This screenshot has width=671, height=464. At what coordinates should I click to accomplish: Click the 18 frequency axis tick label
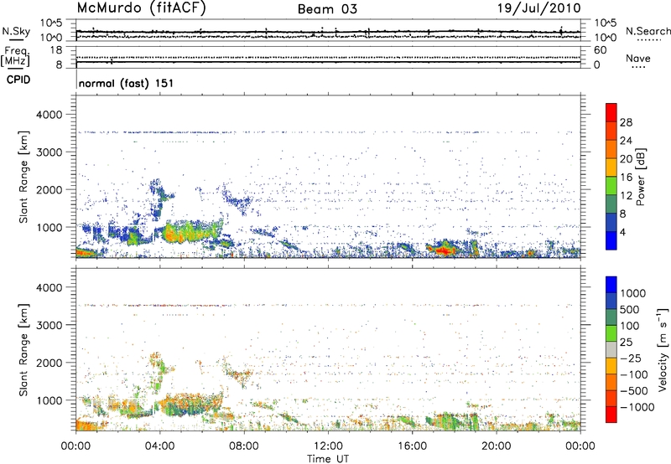point(56,50)
